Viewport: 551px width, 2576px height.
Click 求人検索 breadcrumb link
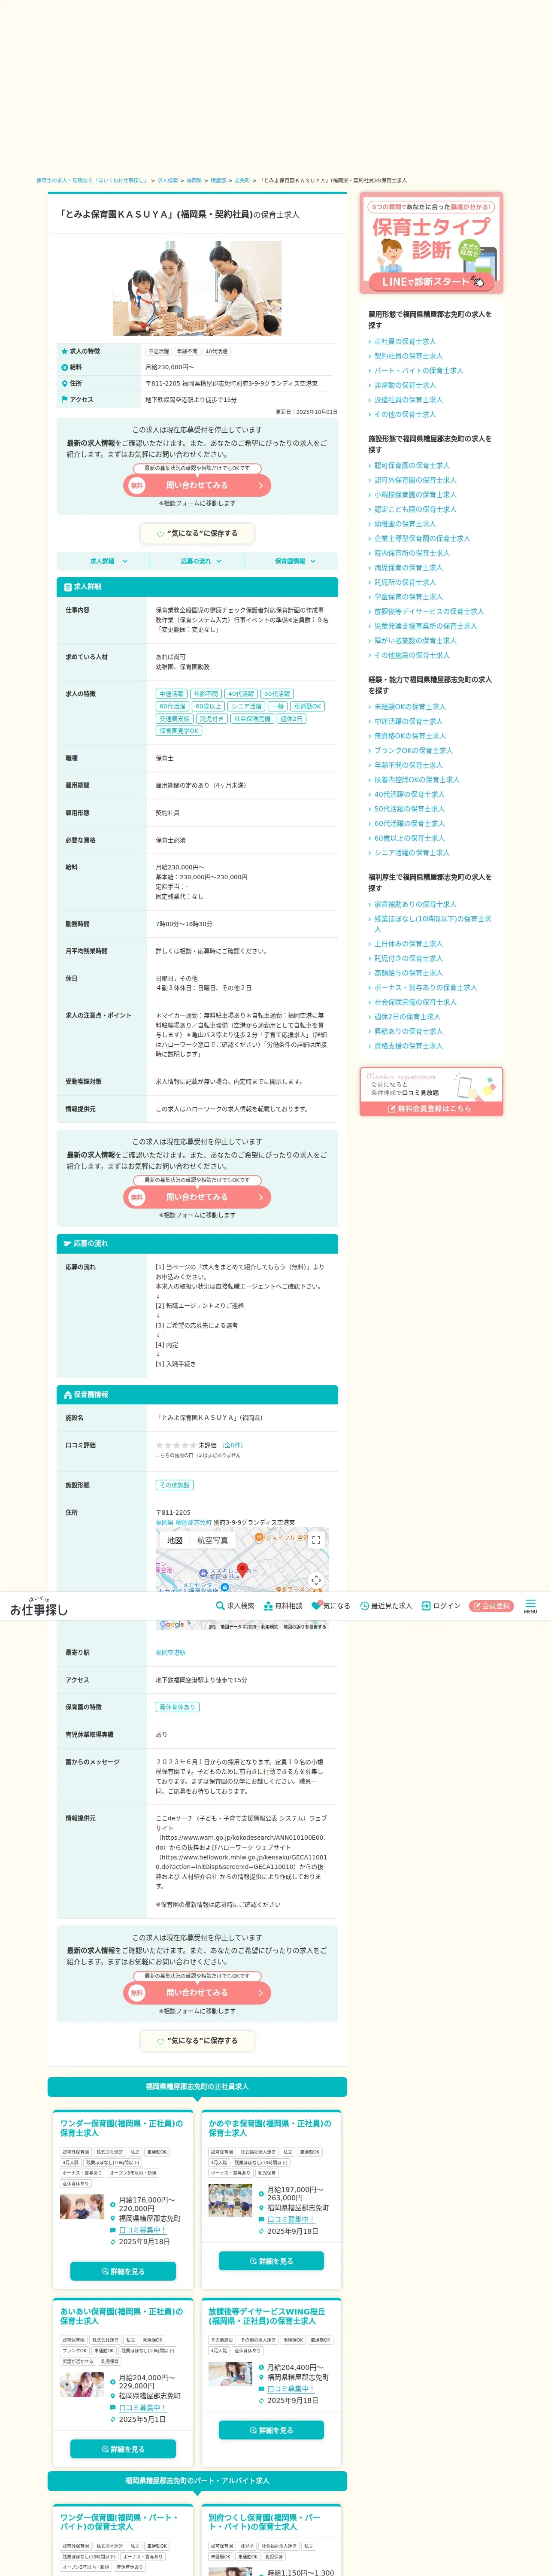tap(167, 181)
